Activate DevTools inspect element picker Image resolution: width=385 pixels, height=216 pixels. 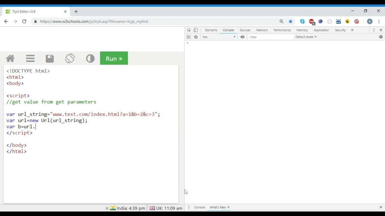(x=189, y=30)
